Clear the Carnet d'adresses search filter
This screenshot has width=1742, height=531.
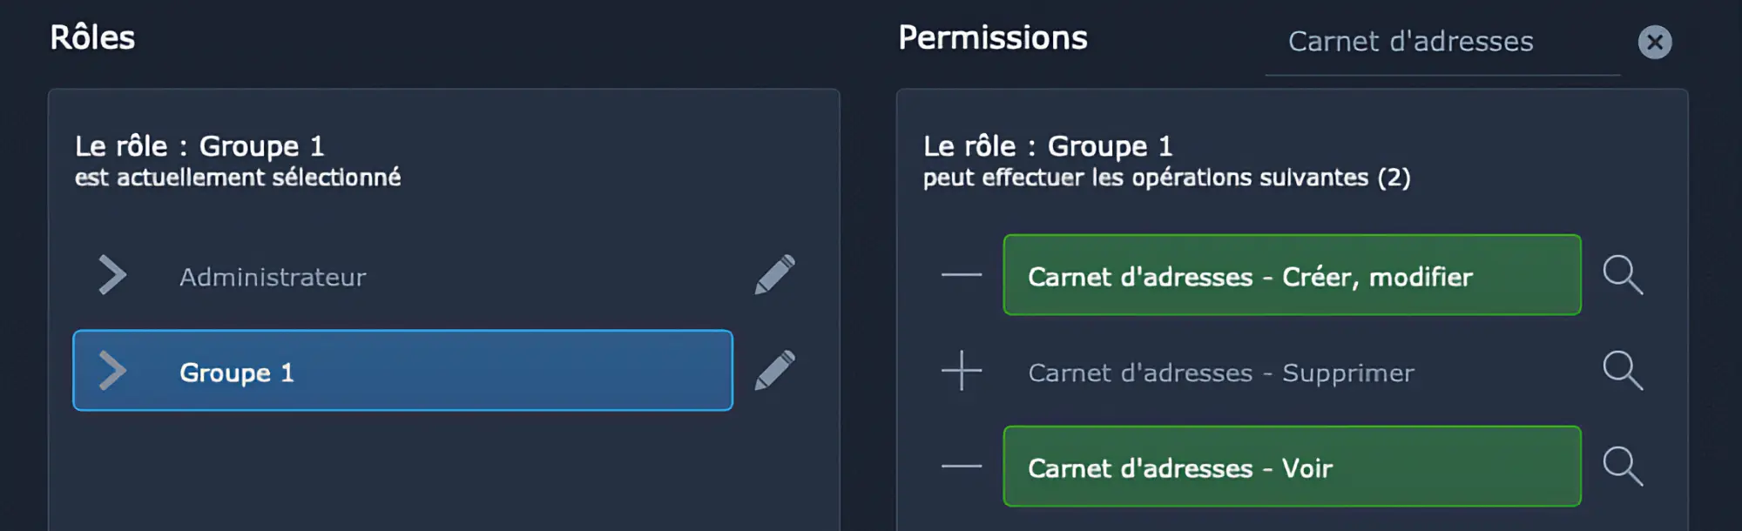1654,42
